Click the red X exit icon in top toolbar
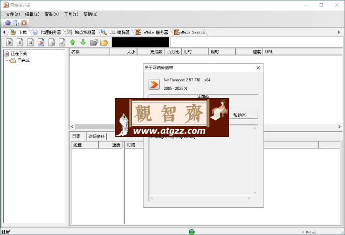Screen dimensions: 345x235 24,23
